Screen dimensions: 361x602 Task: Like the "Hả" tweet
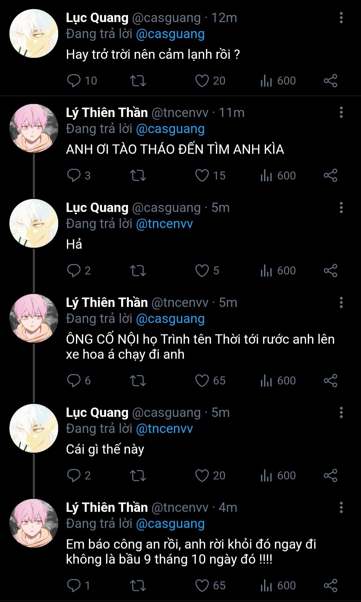click(202, 270)
